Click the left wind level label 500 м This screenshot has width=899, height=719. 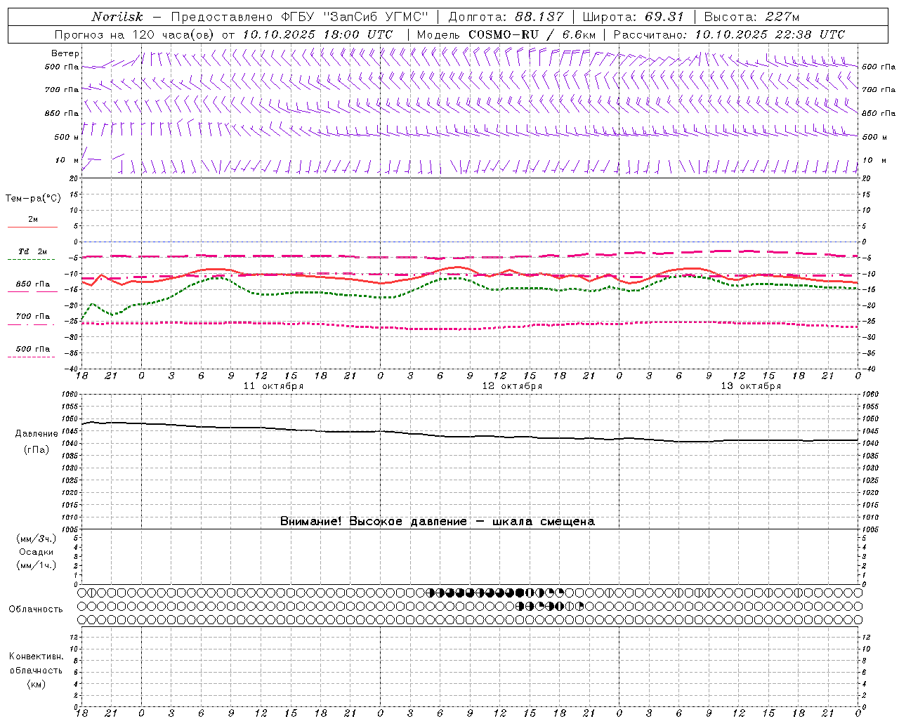67,138
